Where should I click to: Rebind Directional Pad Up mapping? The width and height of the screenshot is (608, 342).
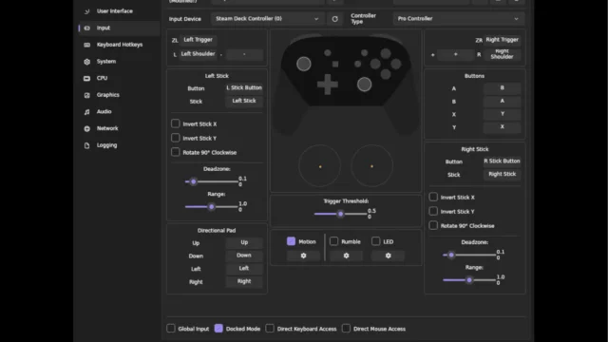point(244,242)
